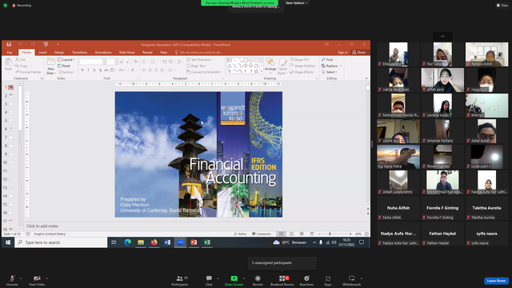The width and height of the screenshot is (512, 288).
Task: Click the Paste clipboard icon
Action: [9, 62]
